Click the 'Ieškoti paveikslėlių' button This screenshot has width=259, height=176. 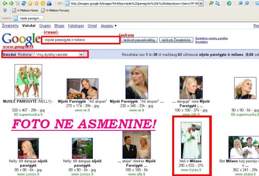139,40
